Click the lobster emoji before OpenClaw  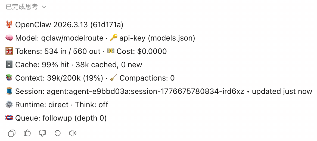click(9, 25)
